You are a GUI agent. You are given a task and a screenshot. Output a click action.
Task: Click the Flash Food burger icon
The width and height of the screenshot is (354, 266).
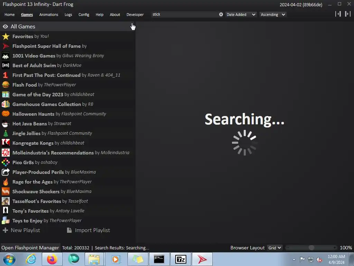pos(6,85)
